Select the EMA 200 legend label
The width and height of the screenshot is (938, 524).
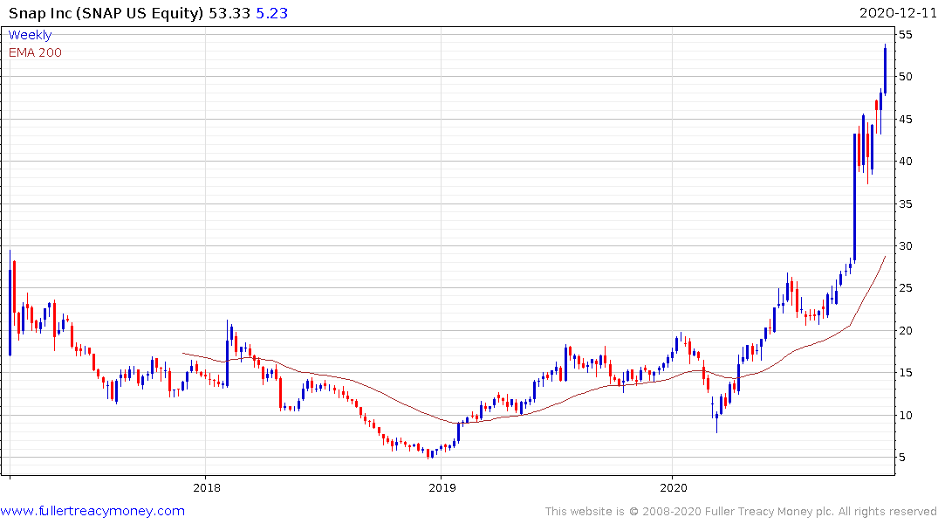[x=35, y=52]
